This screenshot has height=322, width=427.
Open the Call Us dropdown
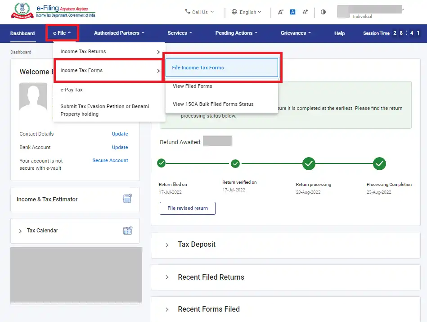coord(200,12)
